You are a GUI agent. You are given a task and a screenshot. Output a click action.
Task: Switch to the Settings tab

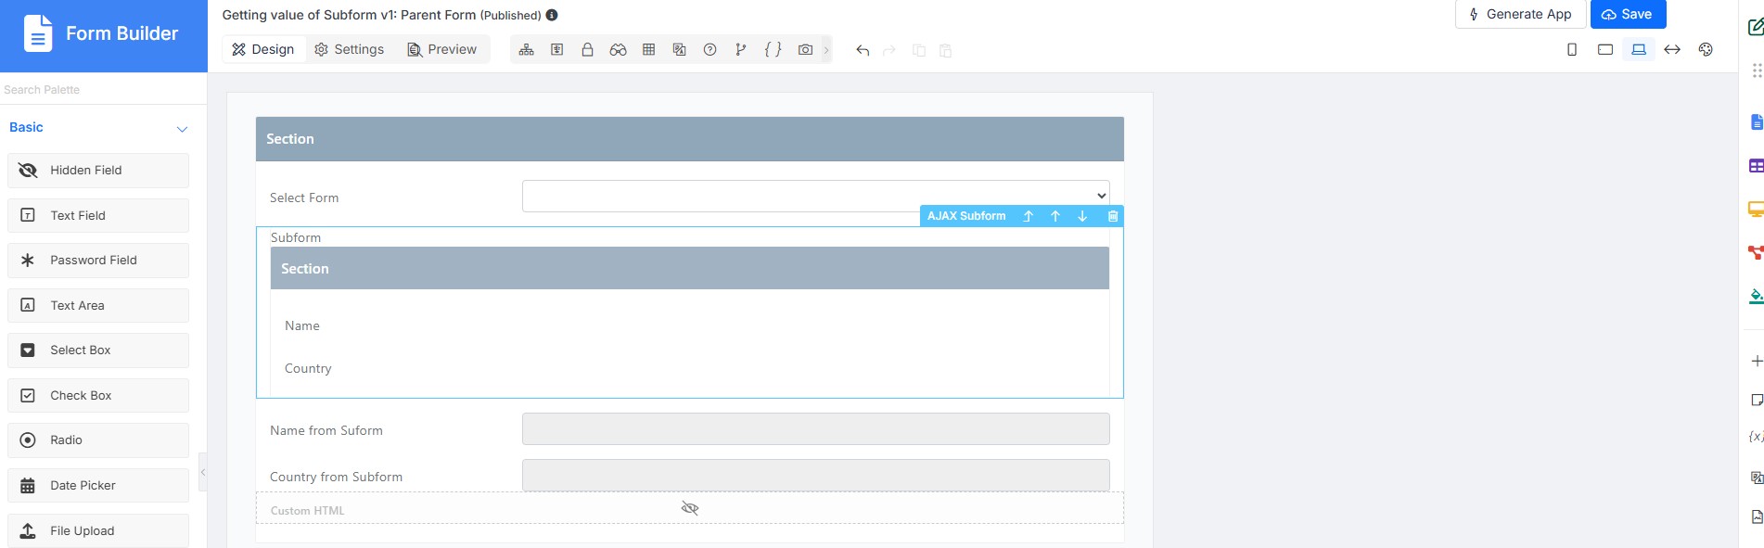350,50
